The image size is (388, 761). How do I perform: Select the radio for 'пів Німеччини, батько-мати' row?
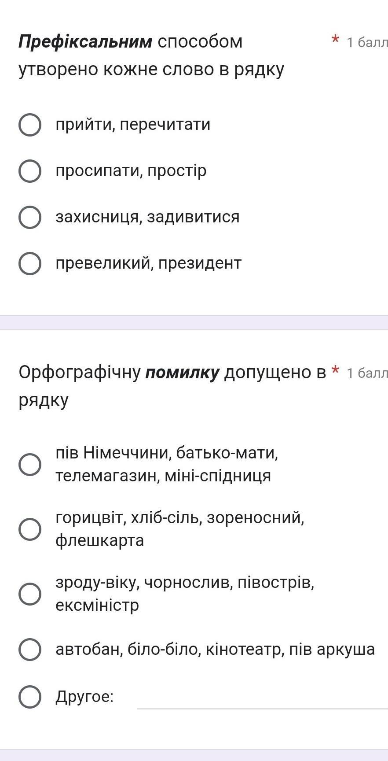[30, 464]
